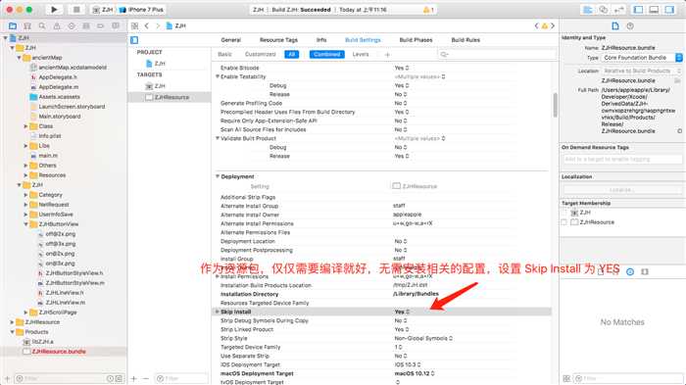This screenshot has width=686, height=385.
Task: Add a new file in navigator footer
Action: click(7, 378)
